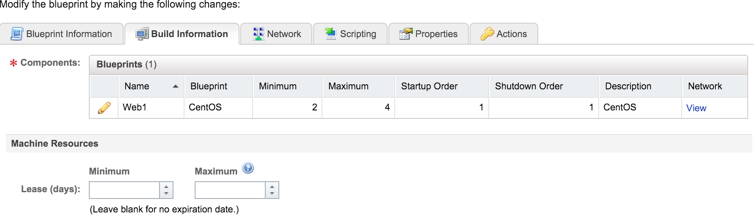
Task: Click the Maximum lease days input field
Action: pos(230,190)
